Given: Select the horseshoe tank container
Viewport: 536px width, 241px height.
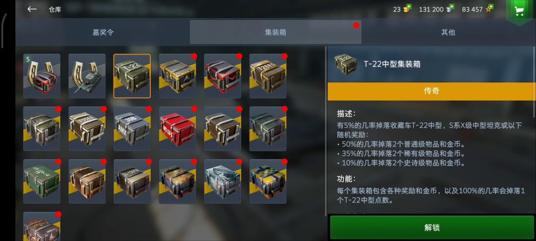Looking at the screenshot, I should [x=87, y=76].
